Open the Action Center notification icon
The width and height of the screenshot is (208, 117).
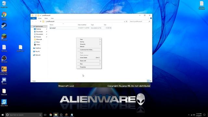(x=204, y=115)
